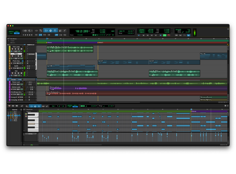Open the Vocals folder track toggle
Viewport: 236px width, 174px height.
8,79
